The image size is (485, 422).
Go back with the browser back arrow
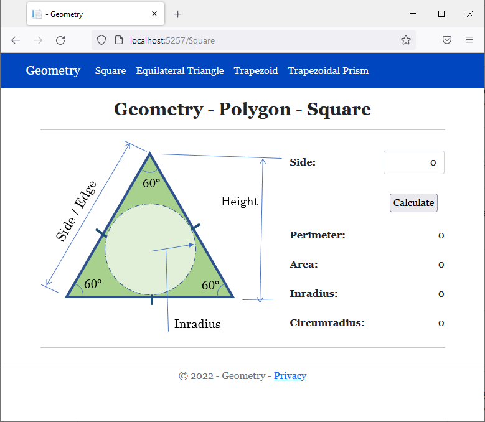tap(16, 40)
